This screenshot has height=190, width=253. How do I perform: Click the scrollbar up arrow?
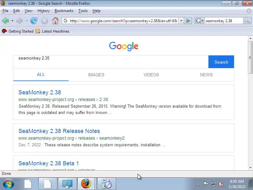[x=250, y=38]
